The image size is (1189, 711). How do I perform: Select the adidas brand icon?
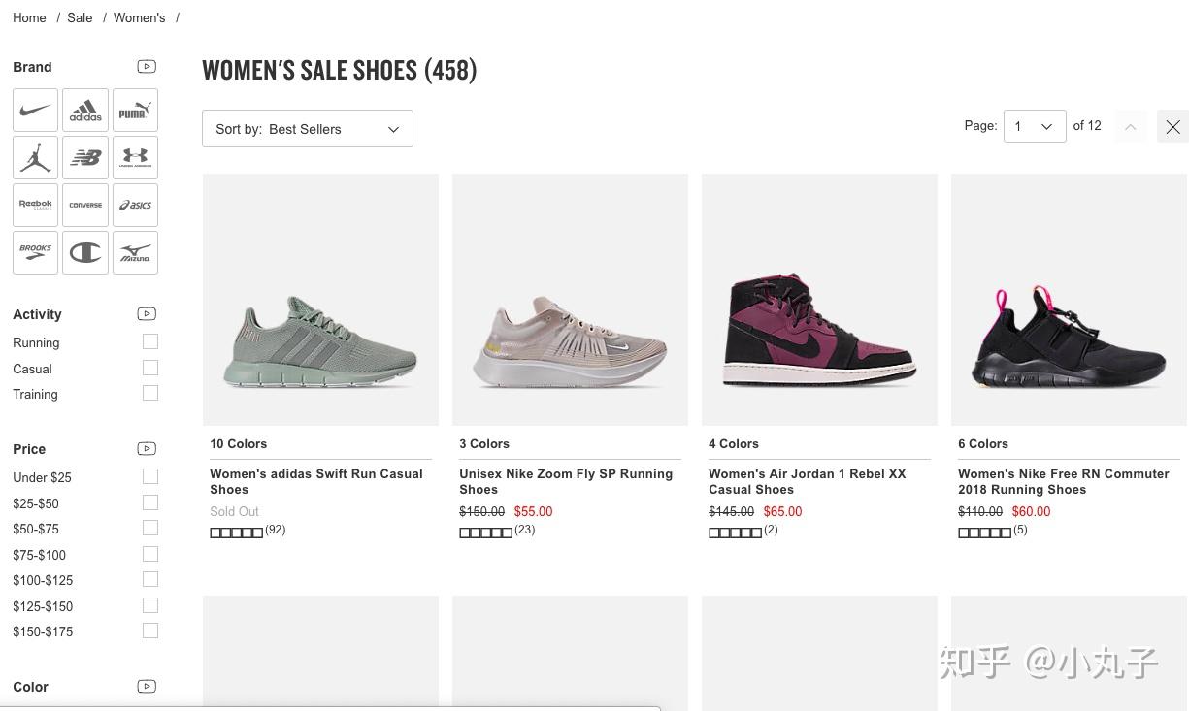click(85, 111)
